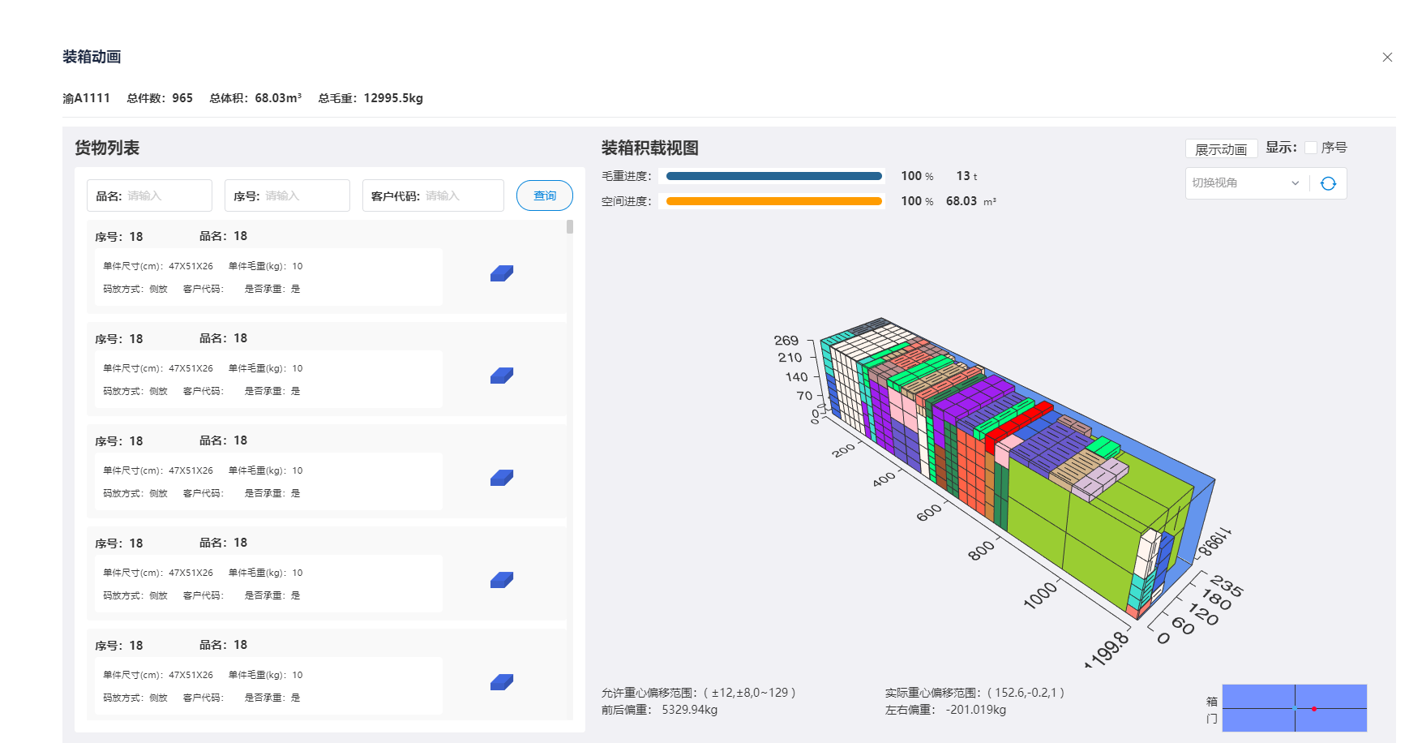Click the 前后偏重 5329.94kg value

coord(689,710)
